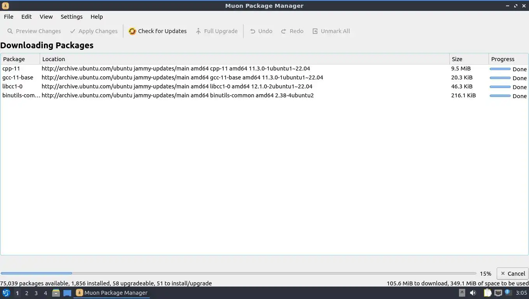
Task: Click the Done label for libcc1-0
Action: pos(519,87)
